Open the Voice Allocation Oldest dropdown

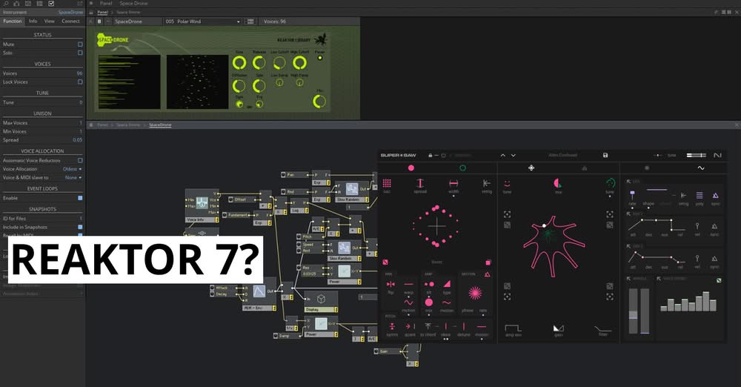[73, 169]
